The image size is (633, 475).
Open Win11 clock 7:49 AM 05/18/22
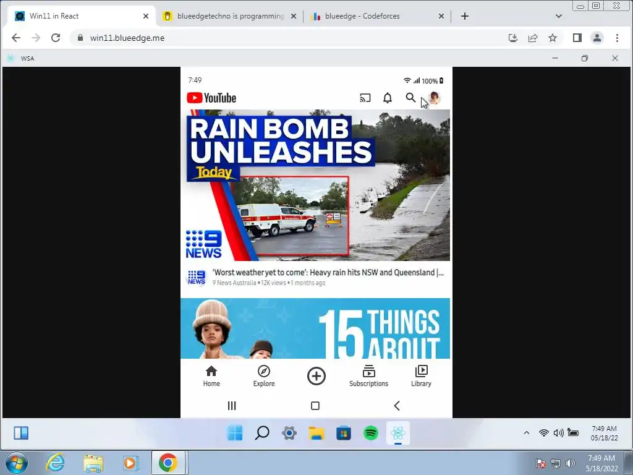pyautogui.click(x=604, y=433)
